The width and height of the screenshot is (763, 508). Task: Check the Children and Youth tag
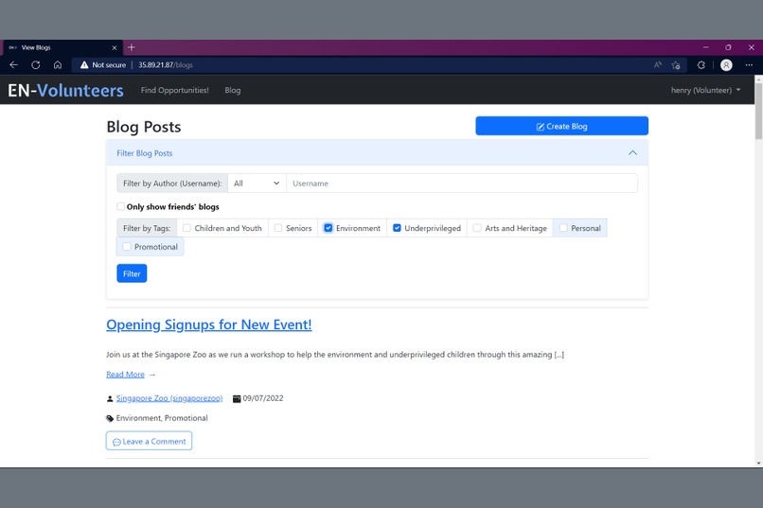[186, 228]
